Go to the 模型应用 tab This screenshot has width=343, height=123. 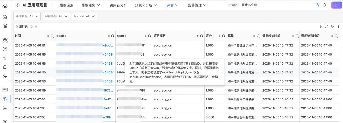pos(66,5)
